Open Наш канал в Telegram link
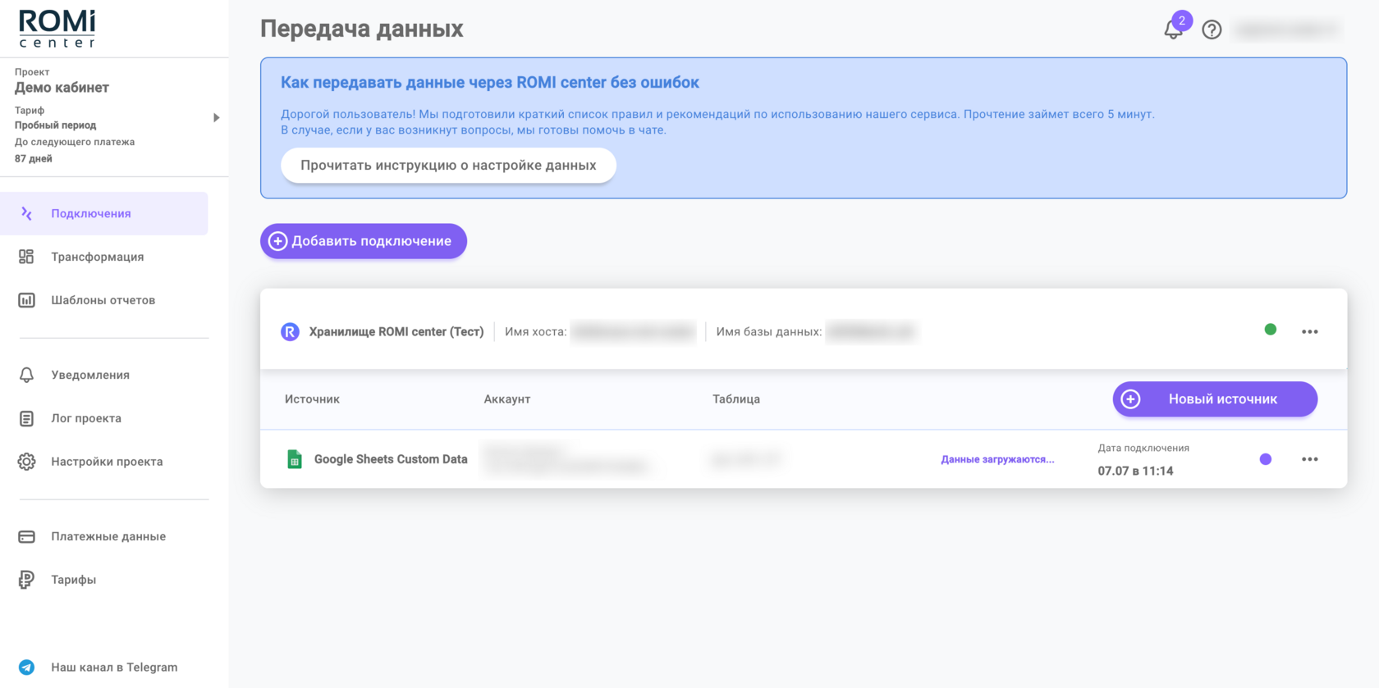Viewport: 1379px width, 688px height. 114,667
